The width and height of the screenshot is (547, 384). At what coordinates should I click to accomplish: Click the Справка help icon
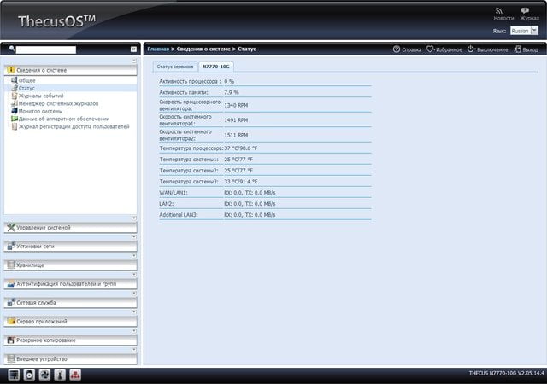pos(407,49)
